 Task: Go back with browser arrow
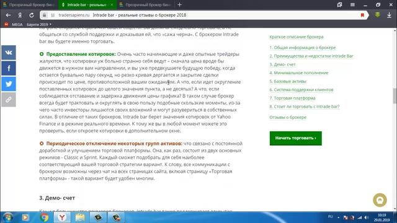click(8, 15)
